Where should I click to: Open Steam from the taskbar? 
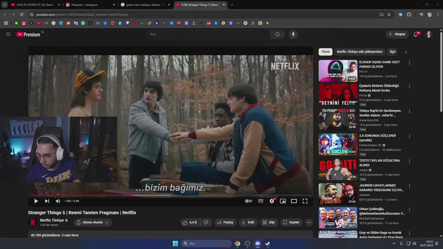[268, 243]
